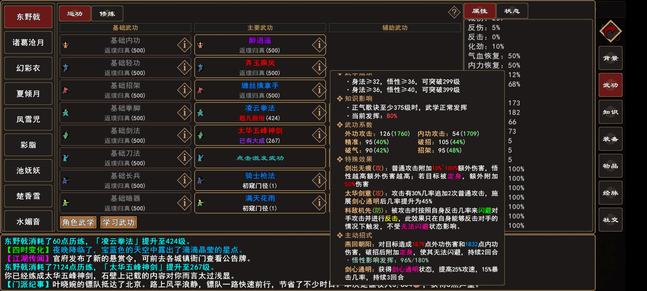
Task: Open the 社交 side menu
Action: (611, 220)
